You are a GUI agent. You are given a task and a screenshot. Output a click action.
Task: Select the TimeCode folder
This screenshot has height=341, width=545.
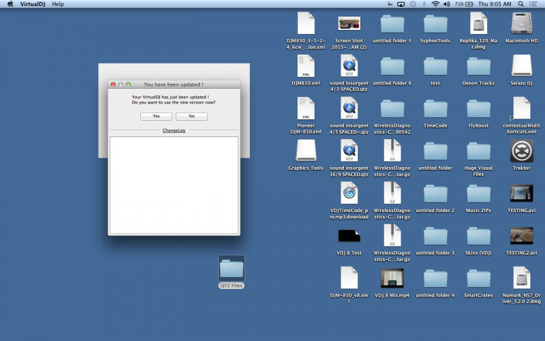435,108
